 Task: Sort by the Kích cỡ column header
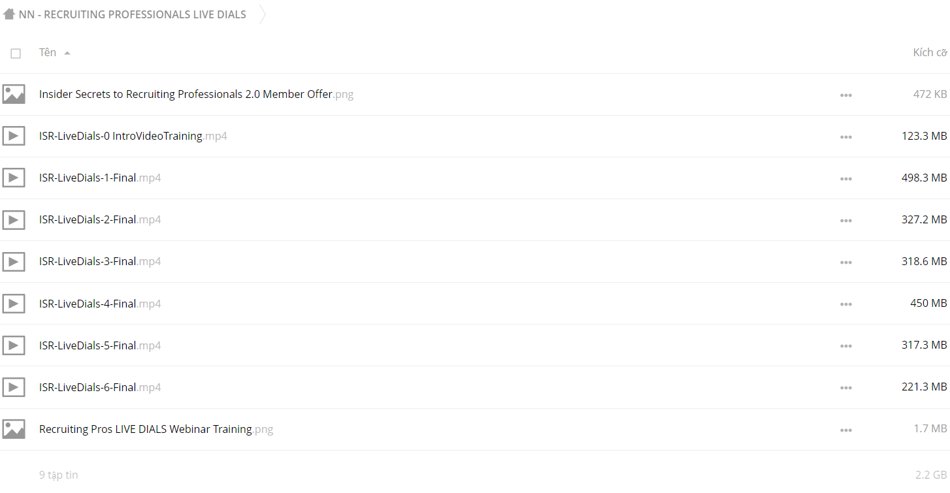click(x=930, y=52)
